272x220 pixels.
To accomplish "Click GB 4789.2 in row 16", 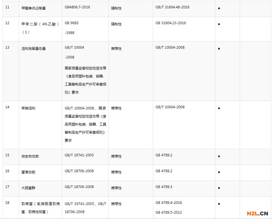I will coord(164,171).
